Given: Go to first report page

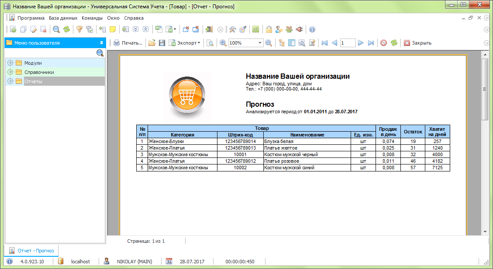Looking at the screenshot, I should coord(324,43).
